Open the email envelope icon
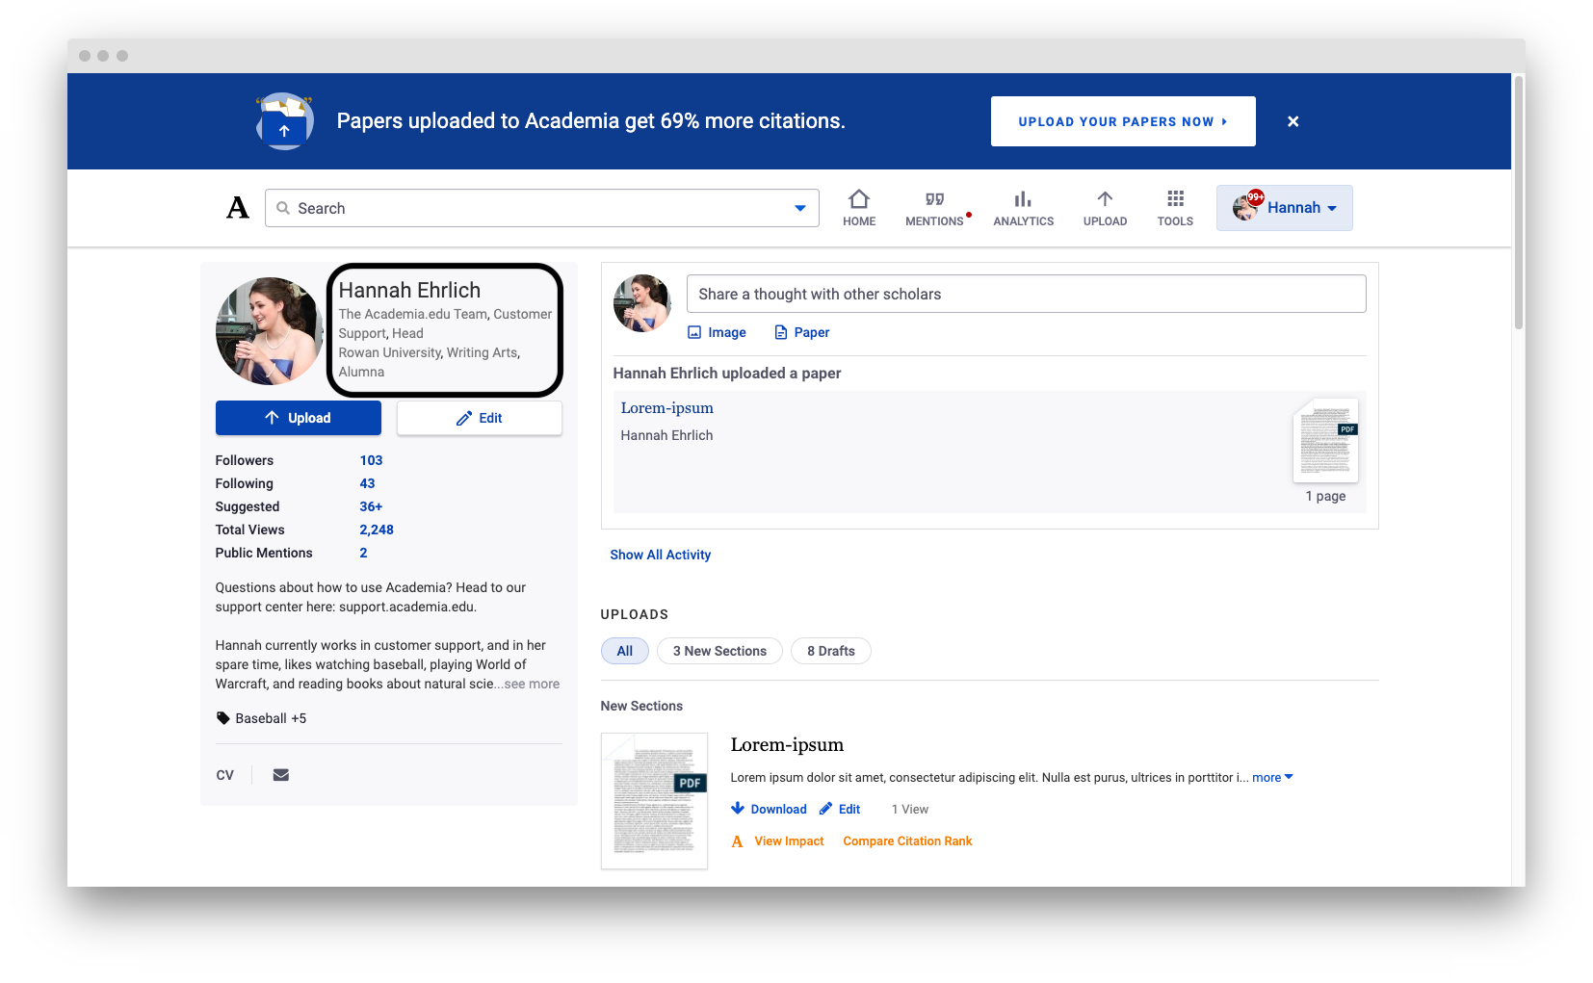This screenshot has width=1593, height=983. pyautogui.click(x=280, y=774)
